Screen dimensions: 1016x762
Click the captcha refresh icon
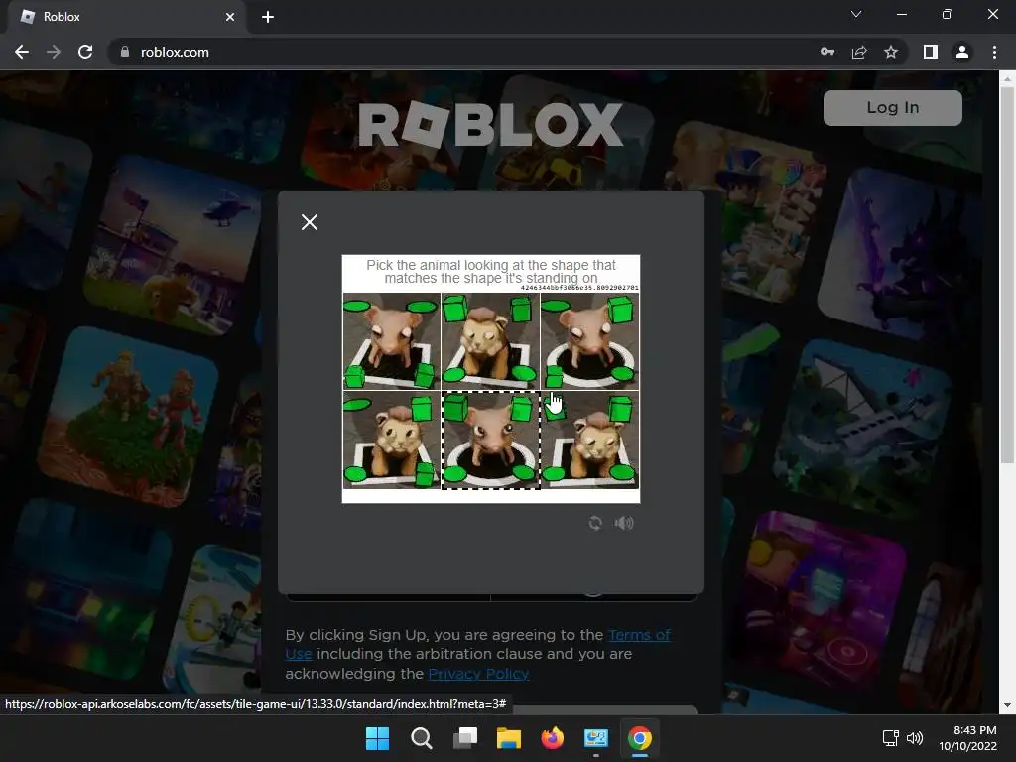[x=595, y=523]
